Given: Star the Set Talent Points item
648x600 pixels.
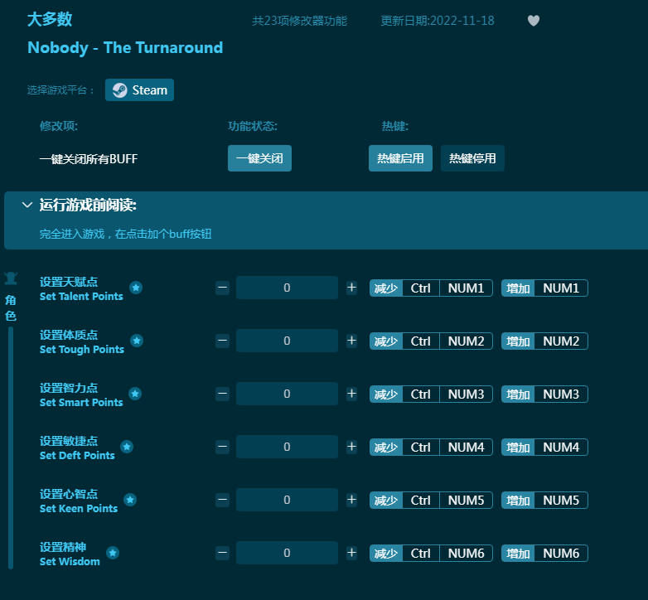Looking at the screenshot, I should pyautogui.click(x=136, y=288).
